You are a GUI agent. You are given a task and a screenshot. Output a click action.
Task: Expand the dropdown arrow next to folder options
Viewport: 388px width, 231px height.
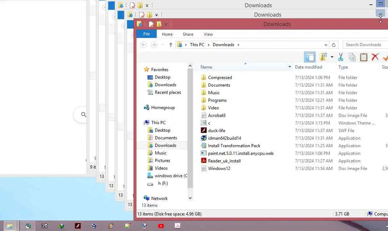[x=332, y=57]
